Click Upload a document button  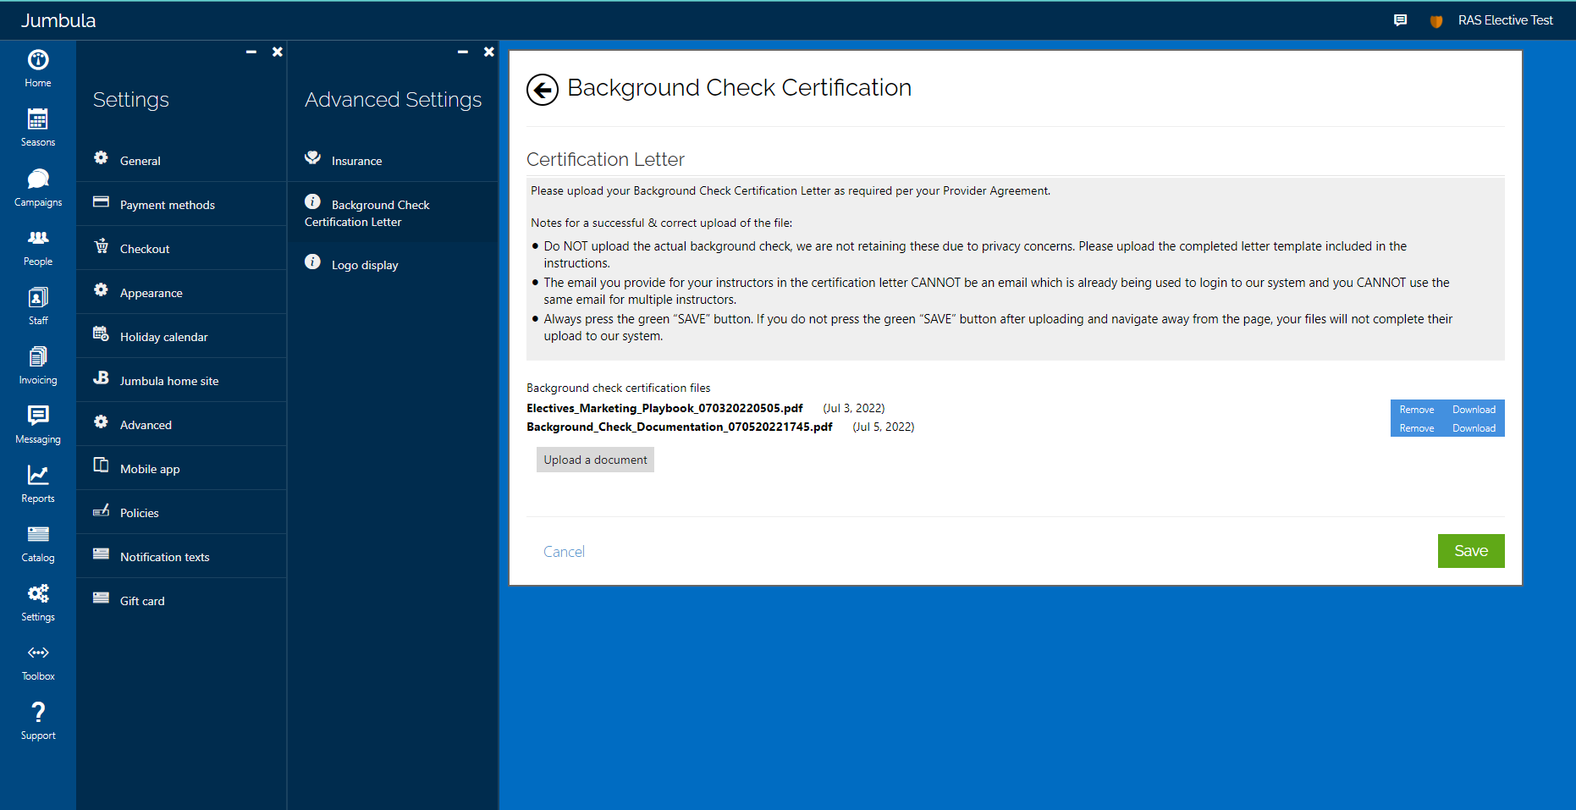pyautogui.click(x=595, y=460)
